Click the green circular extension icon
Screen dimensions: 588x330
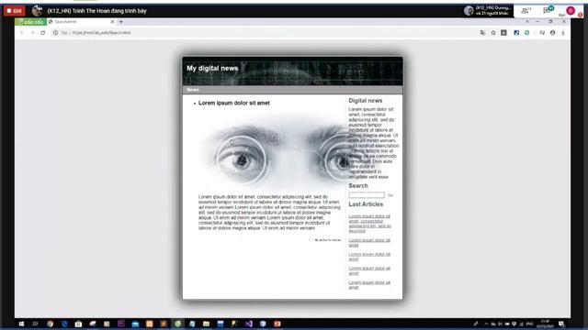point(526,33)
